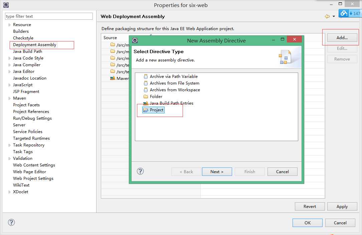Open navigation history dropdown arrow

(x=334, y=16)
